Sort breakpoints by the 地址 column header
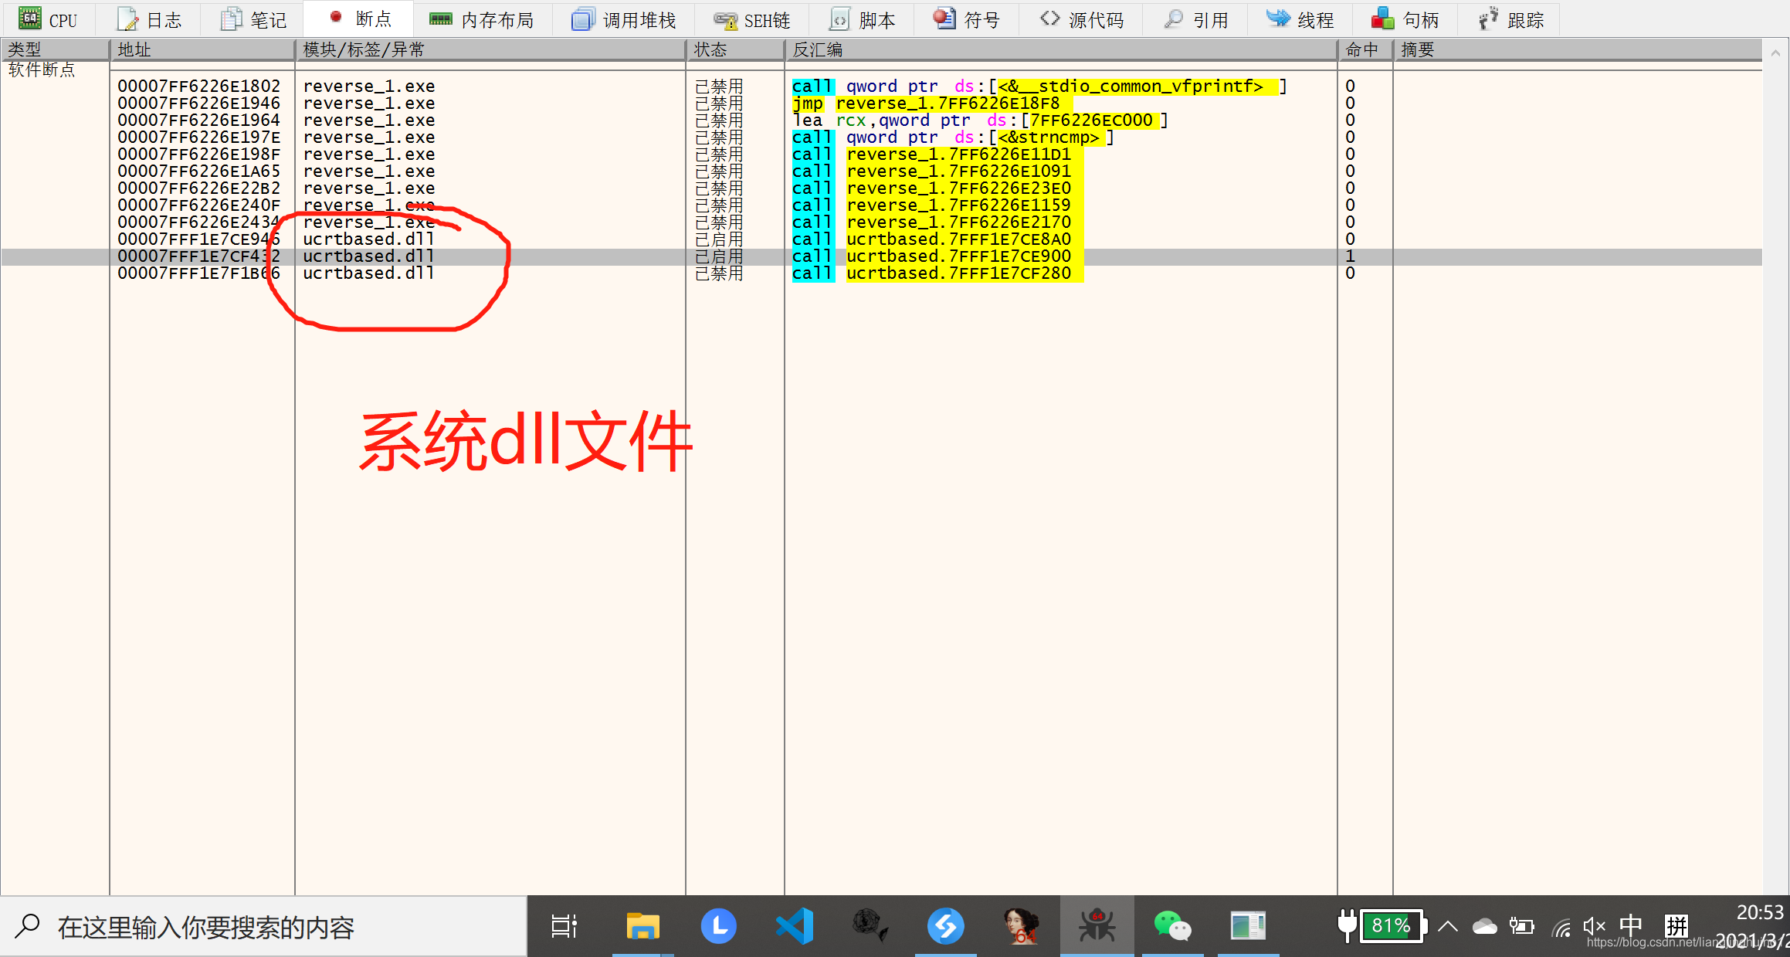This screenshot has height=957, width=1790. click(x=202, y=49)
